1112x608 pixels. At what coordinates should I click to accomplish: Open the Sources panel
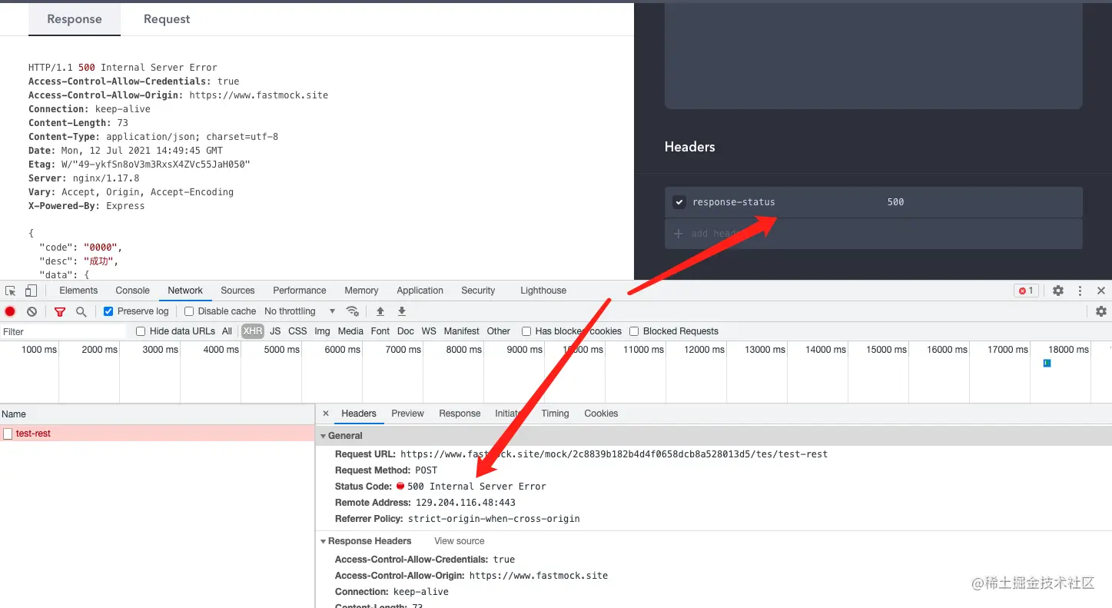(x=237, y=291)
